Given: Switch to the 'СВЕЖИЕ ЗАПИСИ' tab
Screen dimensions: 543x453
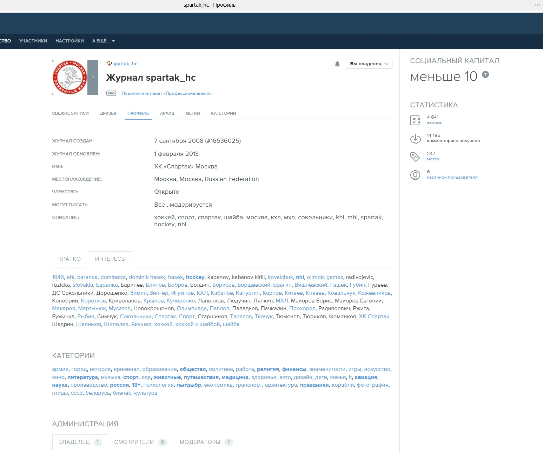Looking at the screenshot, I should 70,113.
